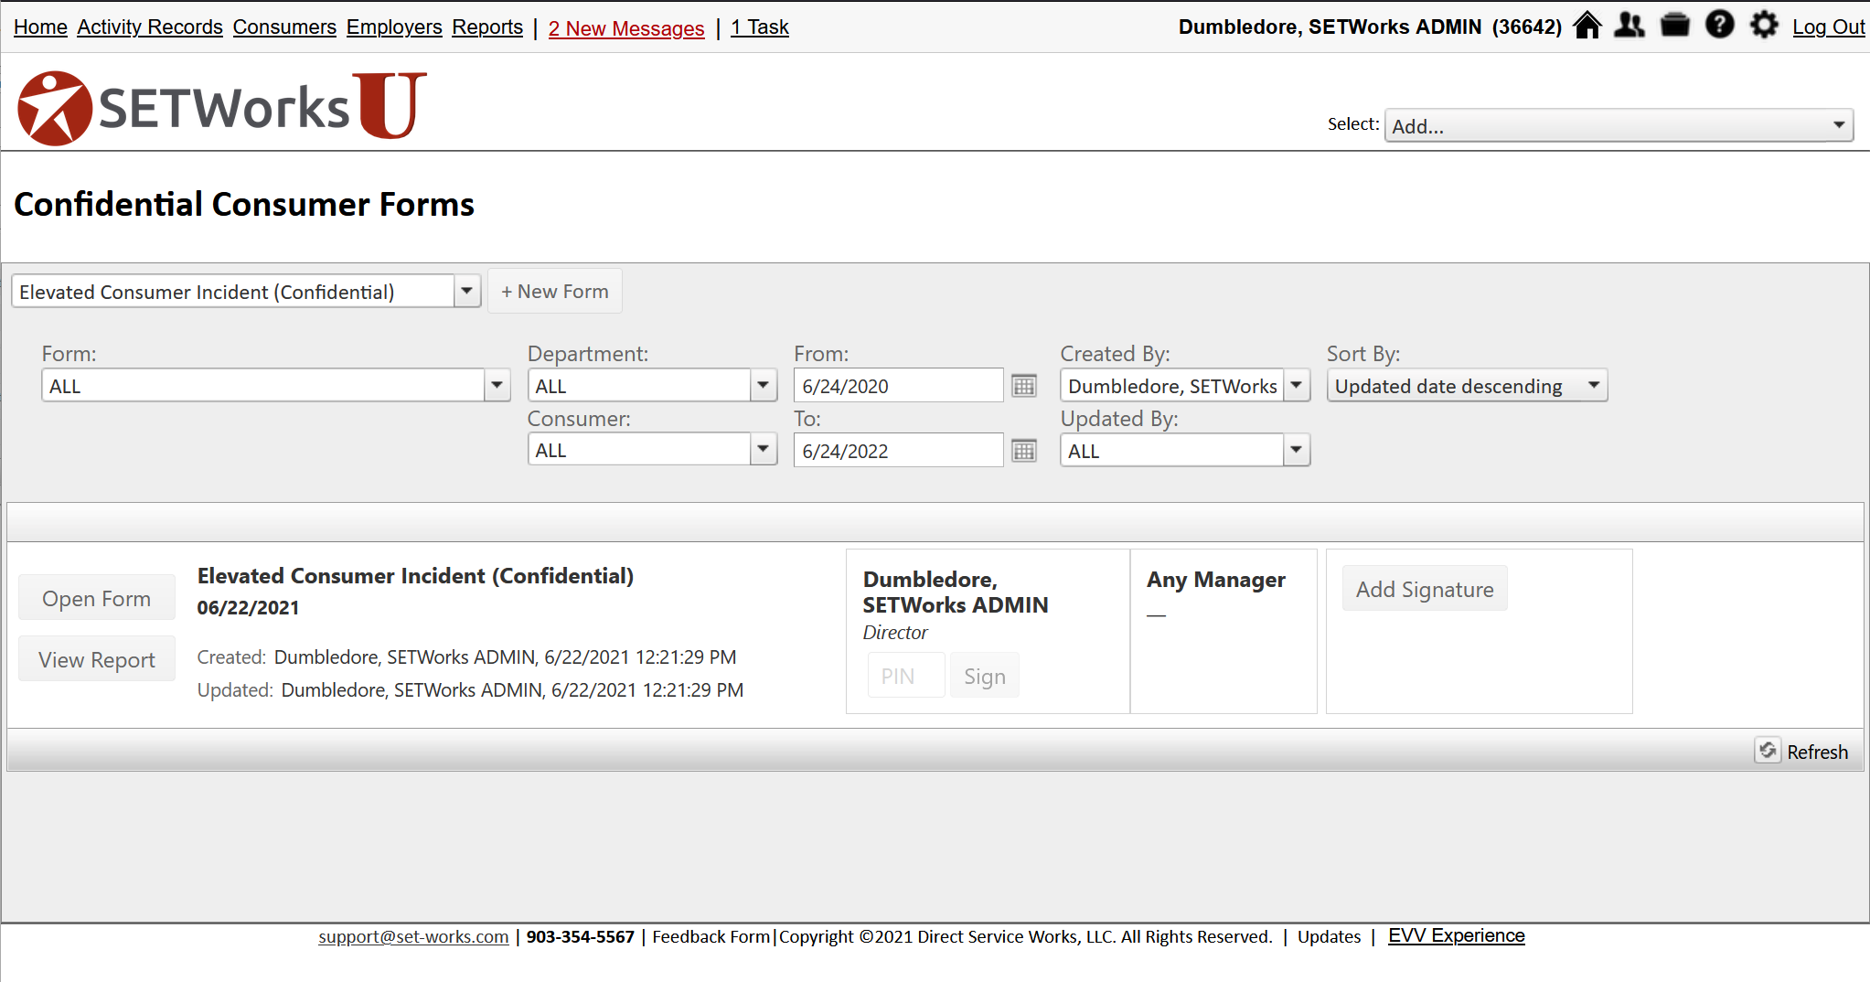Open the To date calendar picker
The width and height of the screenshot is (1870, 982).
(1024, 451)
